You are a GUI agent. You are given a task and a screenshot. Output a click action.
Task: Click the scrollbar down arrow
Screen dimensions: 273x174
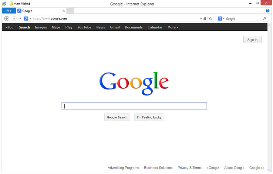(269, 170)
